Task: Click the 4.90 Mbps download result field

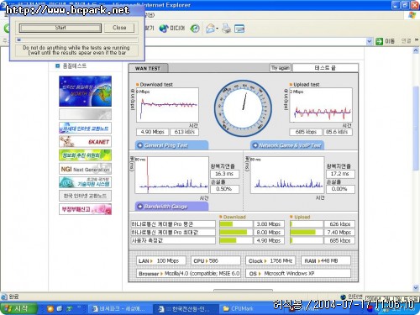Action: point(152,132)
